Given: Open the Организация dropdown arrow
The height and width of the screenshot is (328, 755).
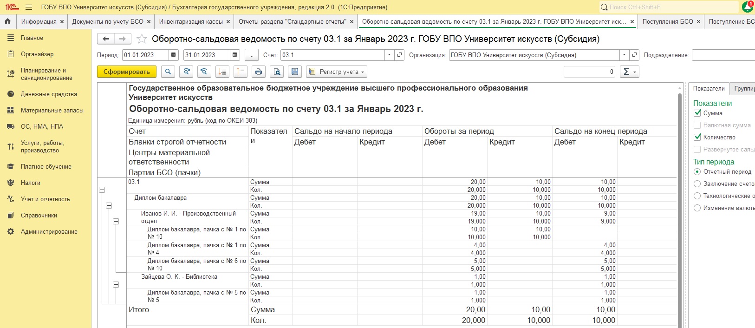Looking at the screenshot, I should [x=624, y=55].
